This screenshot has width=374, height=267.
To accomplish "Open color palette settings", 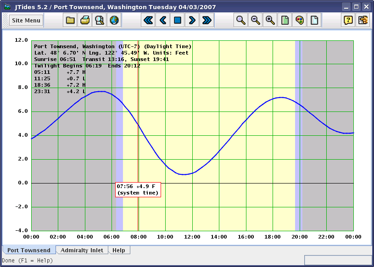I will [x=299, y=20].
